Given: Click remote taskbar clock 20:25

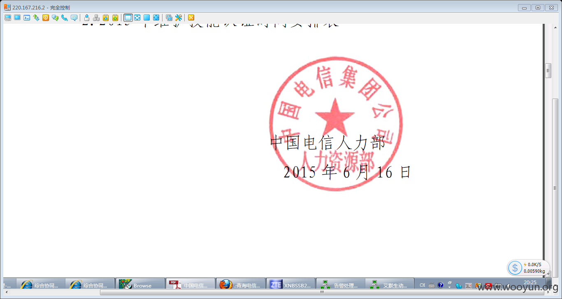Looking at the screenshot, I should [530, 283].
